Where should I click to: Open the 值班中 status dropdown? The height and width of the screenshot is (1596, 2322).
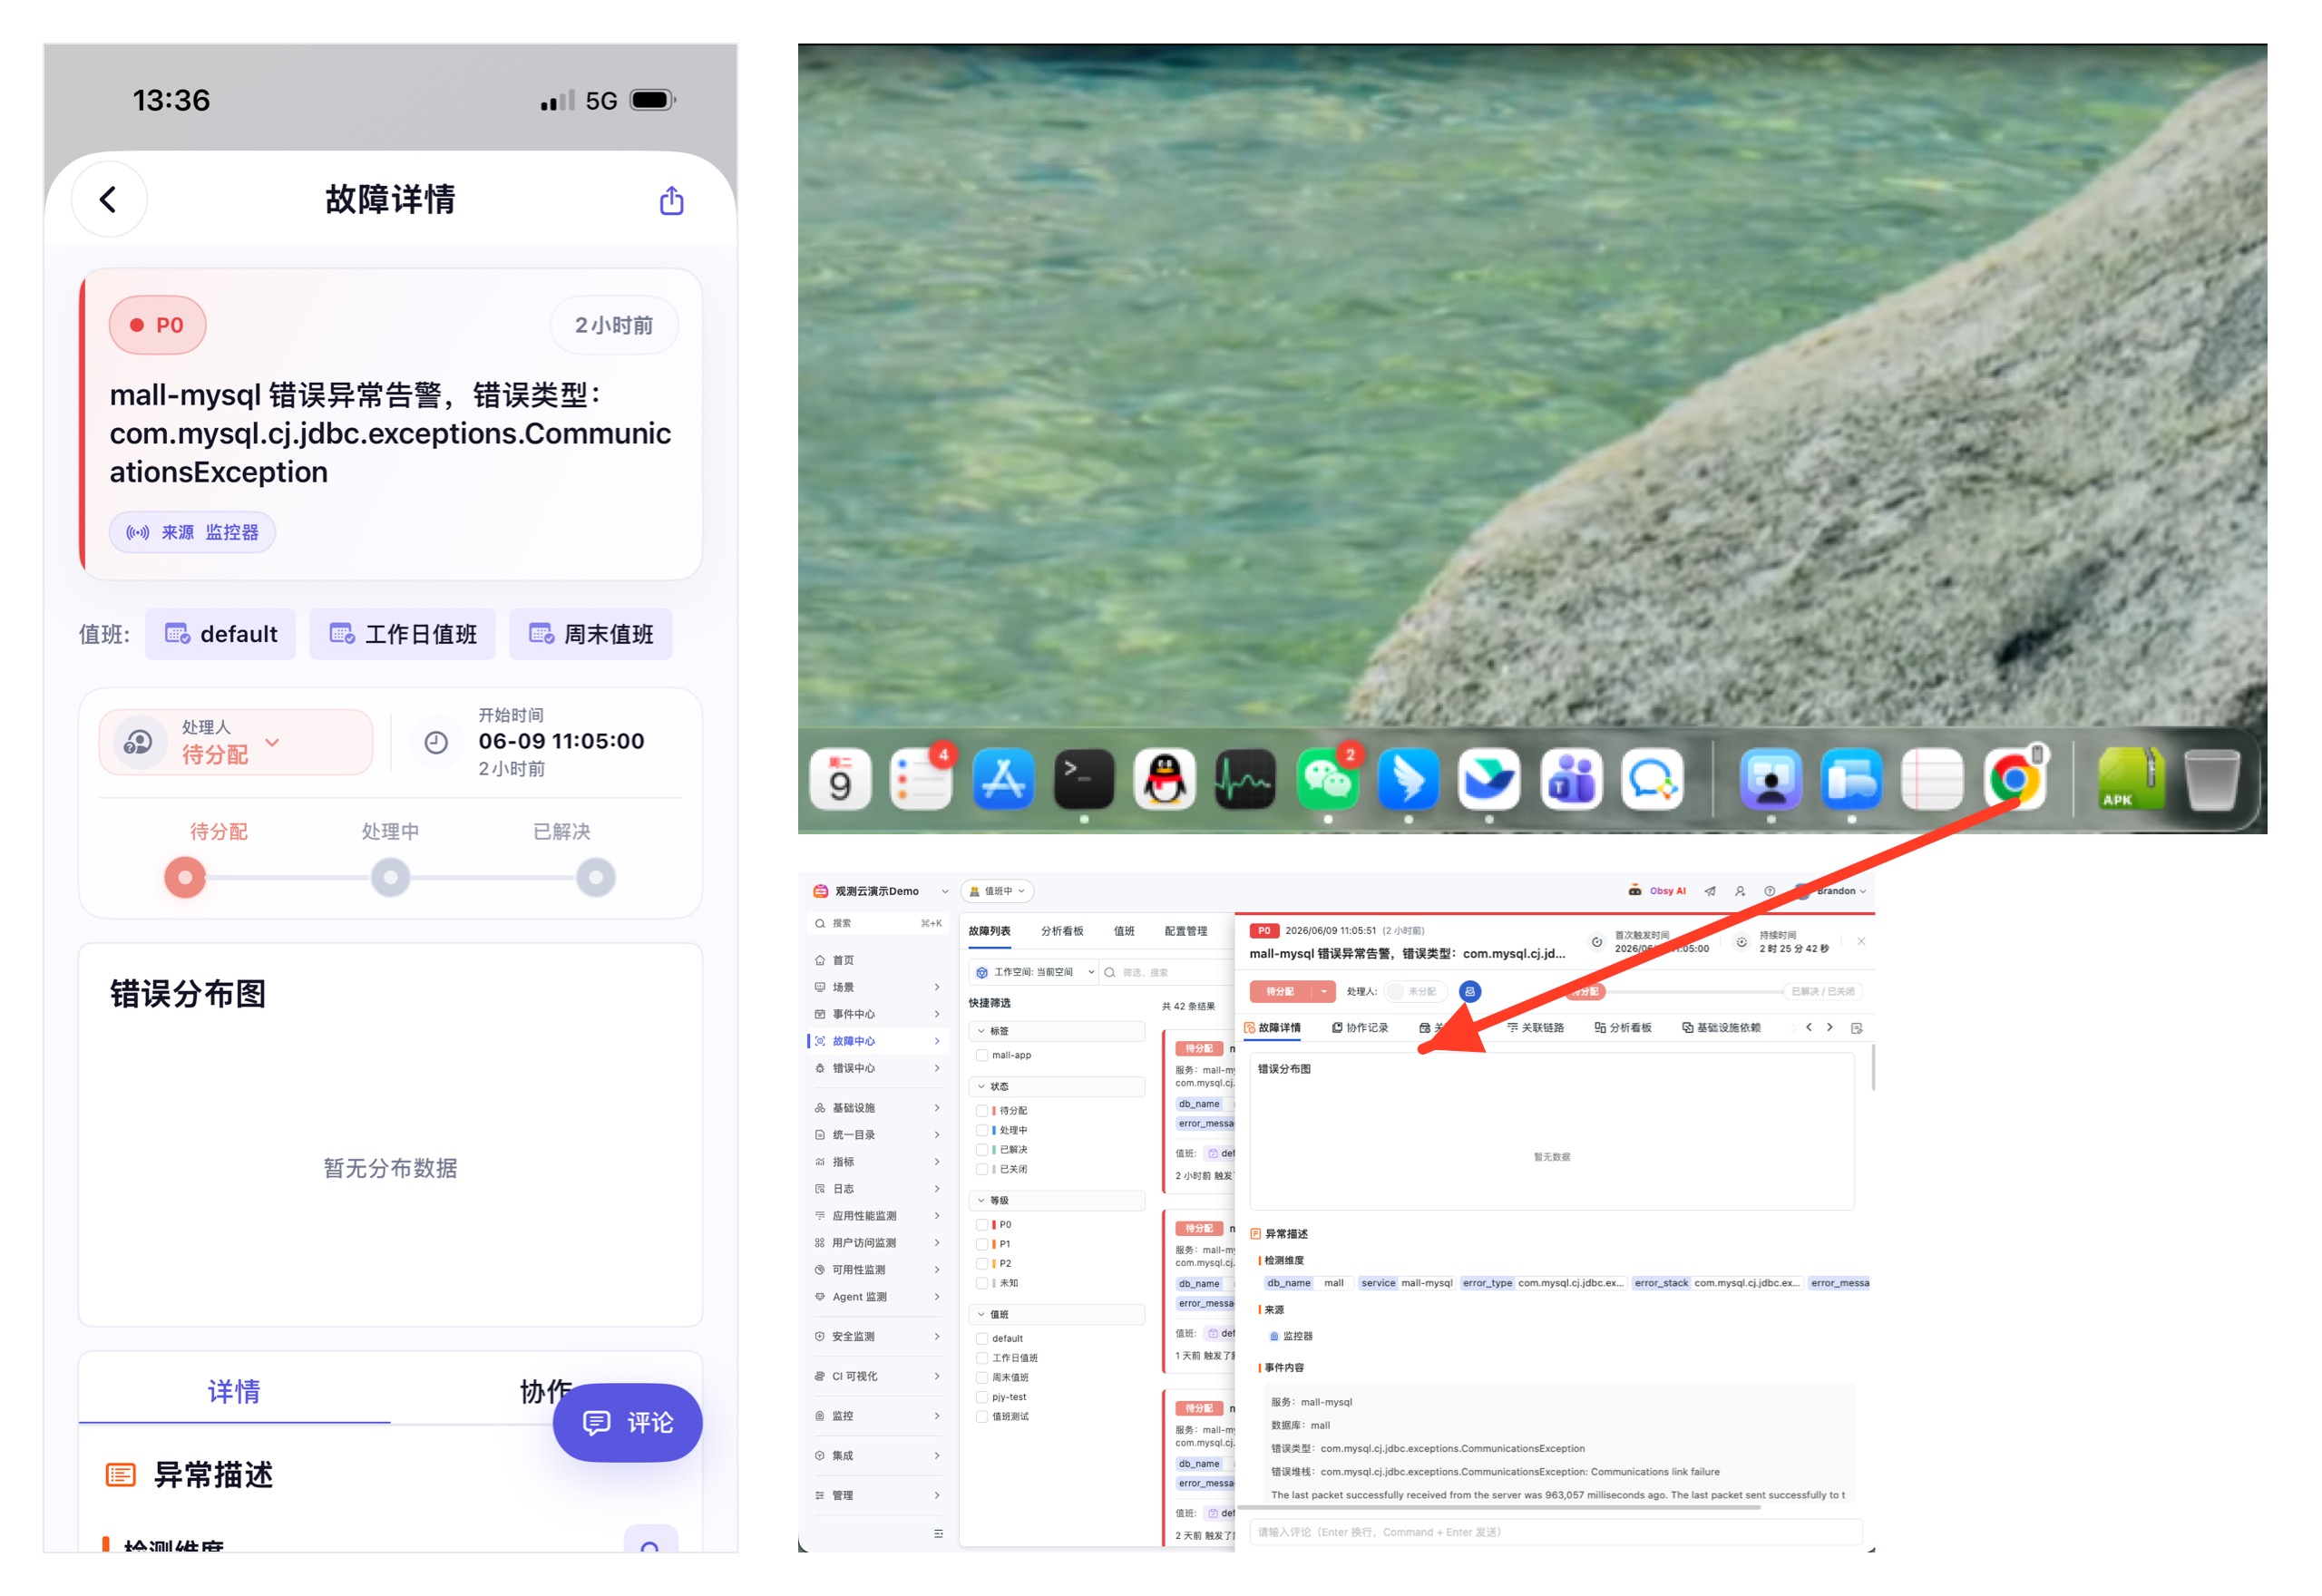tap(997, 891)
